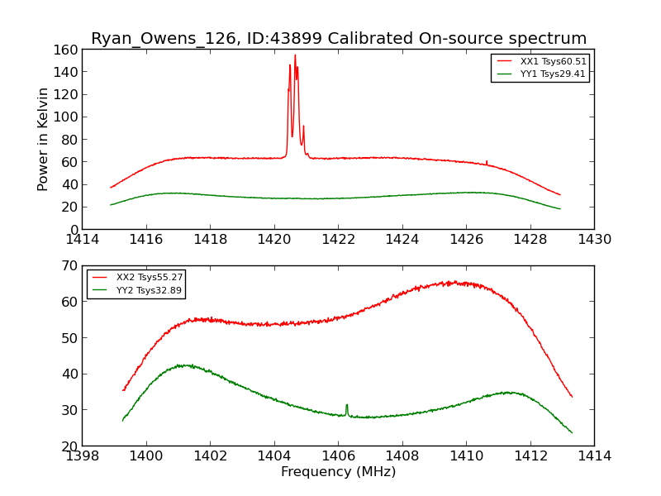Image resolution: width=661 pixels, height=496 pixels.
Task: Click the plot title 'Ryan_Owens_126, ID:43899 Calibrated On-source spectrum'
Action: (339, 38)
